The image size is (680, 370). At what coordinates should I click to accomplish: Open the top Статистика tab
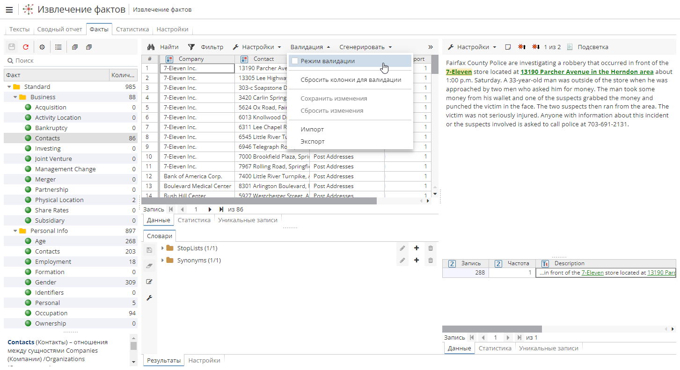coord(132,29)
